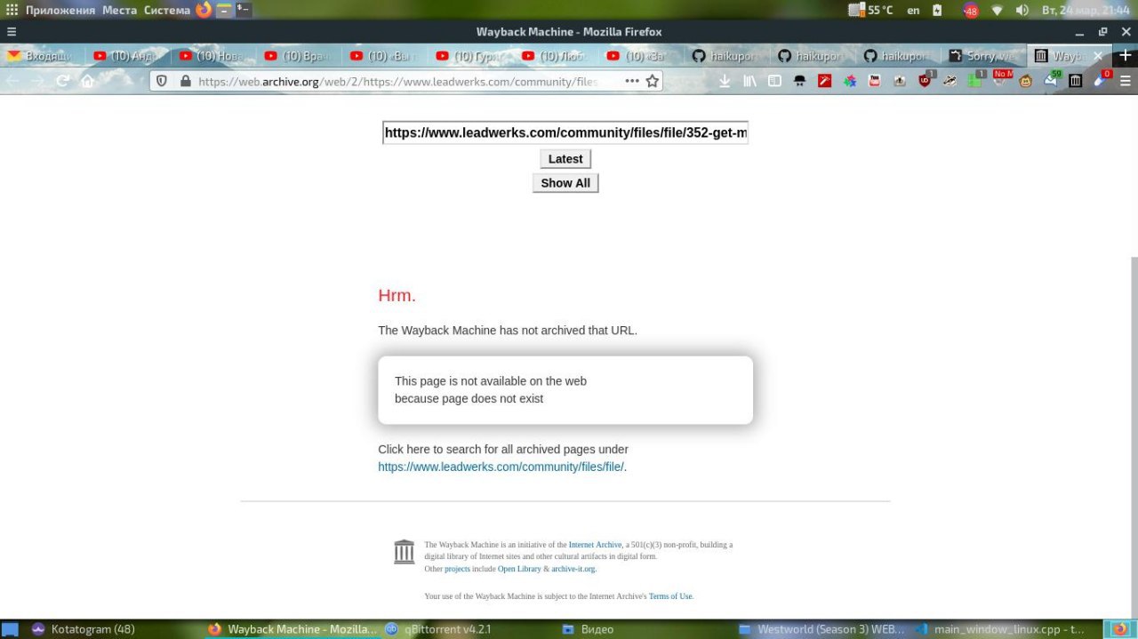This screenshot has width=1138, height=639.
Task: Switch to YouTube tab starting with Врач
Action: [301, 55]
